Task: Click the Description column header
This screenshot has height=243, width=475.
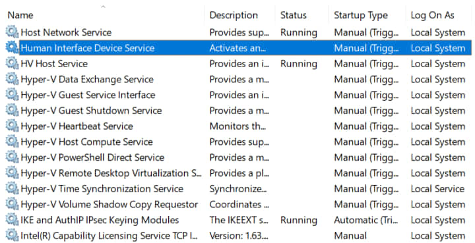Action: [234, 15]
